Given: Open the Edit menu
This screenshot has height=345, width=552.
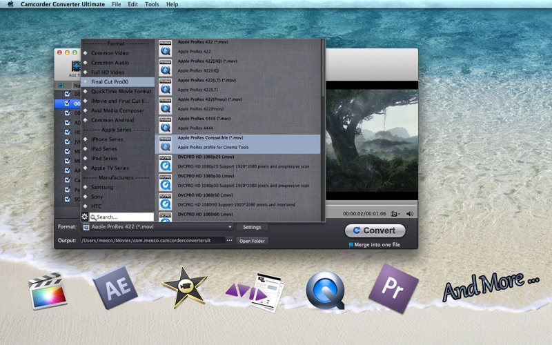Looking at the screenshot, I should pos(132,4).
